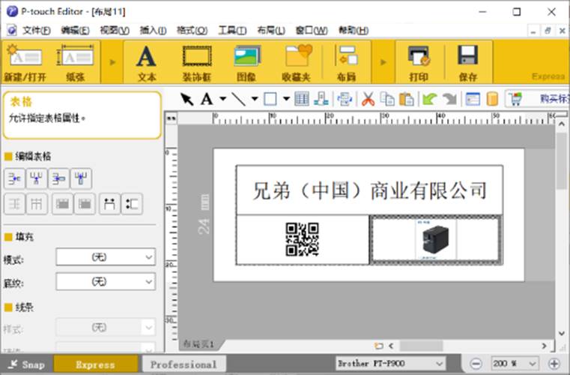This screenshot has width=570, height=375.
Task: Click the zoom out minus button
Action: tap(476, 363)
